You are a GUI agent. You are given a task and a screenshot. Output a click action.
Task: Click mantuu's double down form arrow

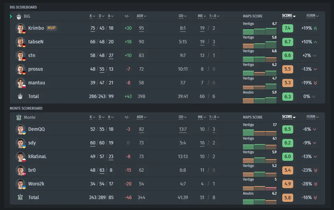click(316, 83)
